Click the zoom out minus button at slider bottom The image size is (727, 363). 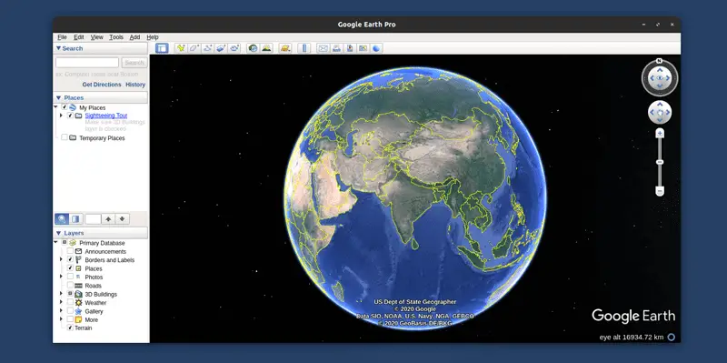tap(660, 191)
